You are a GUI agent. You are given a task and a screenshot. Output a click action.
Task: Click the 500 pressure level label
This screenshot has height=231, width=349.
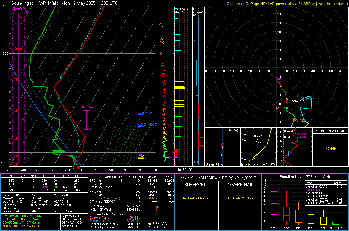[5, 116]
